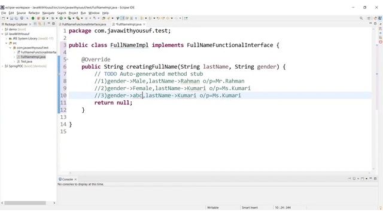The height and width of the screenshot is (215, 383).
Task: Open the New file dropdown arrow
Action: 7,18
